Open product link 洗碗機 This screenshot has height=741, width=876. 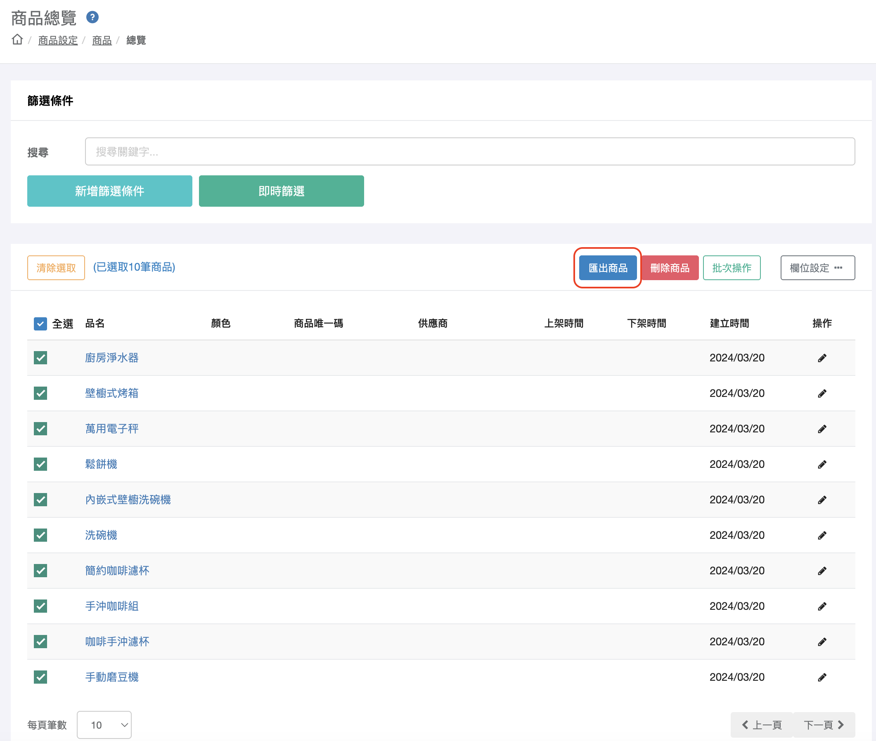coord(101,536)
